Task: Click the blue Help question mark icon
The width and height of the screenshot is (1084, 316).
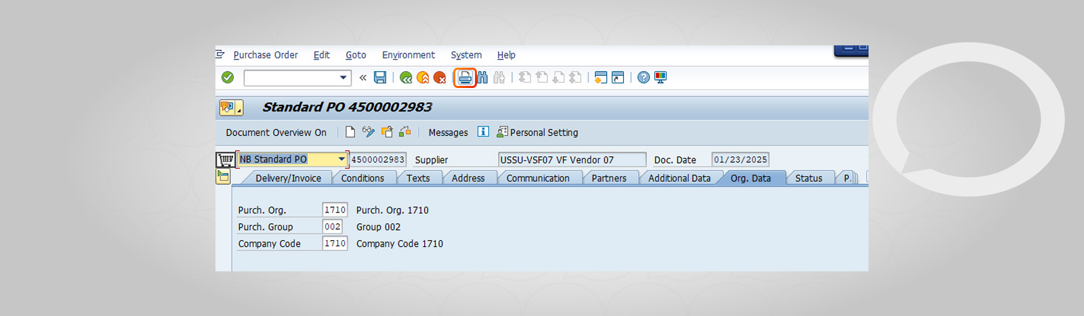Action: (x=644, y=78)
